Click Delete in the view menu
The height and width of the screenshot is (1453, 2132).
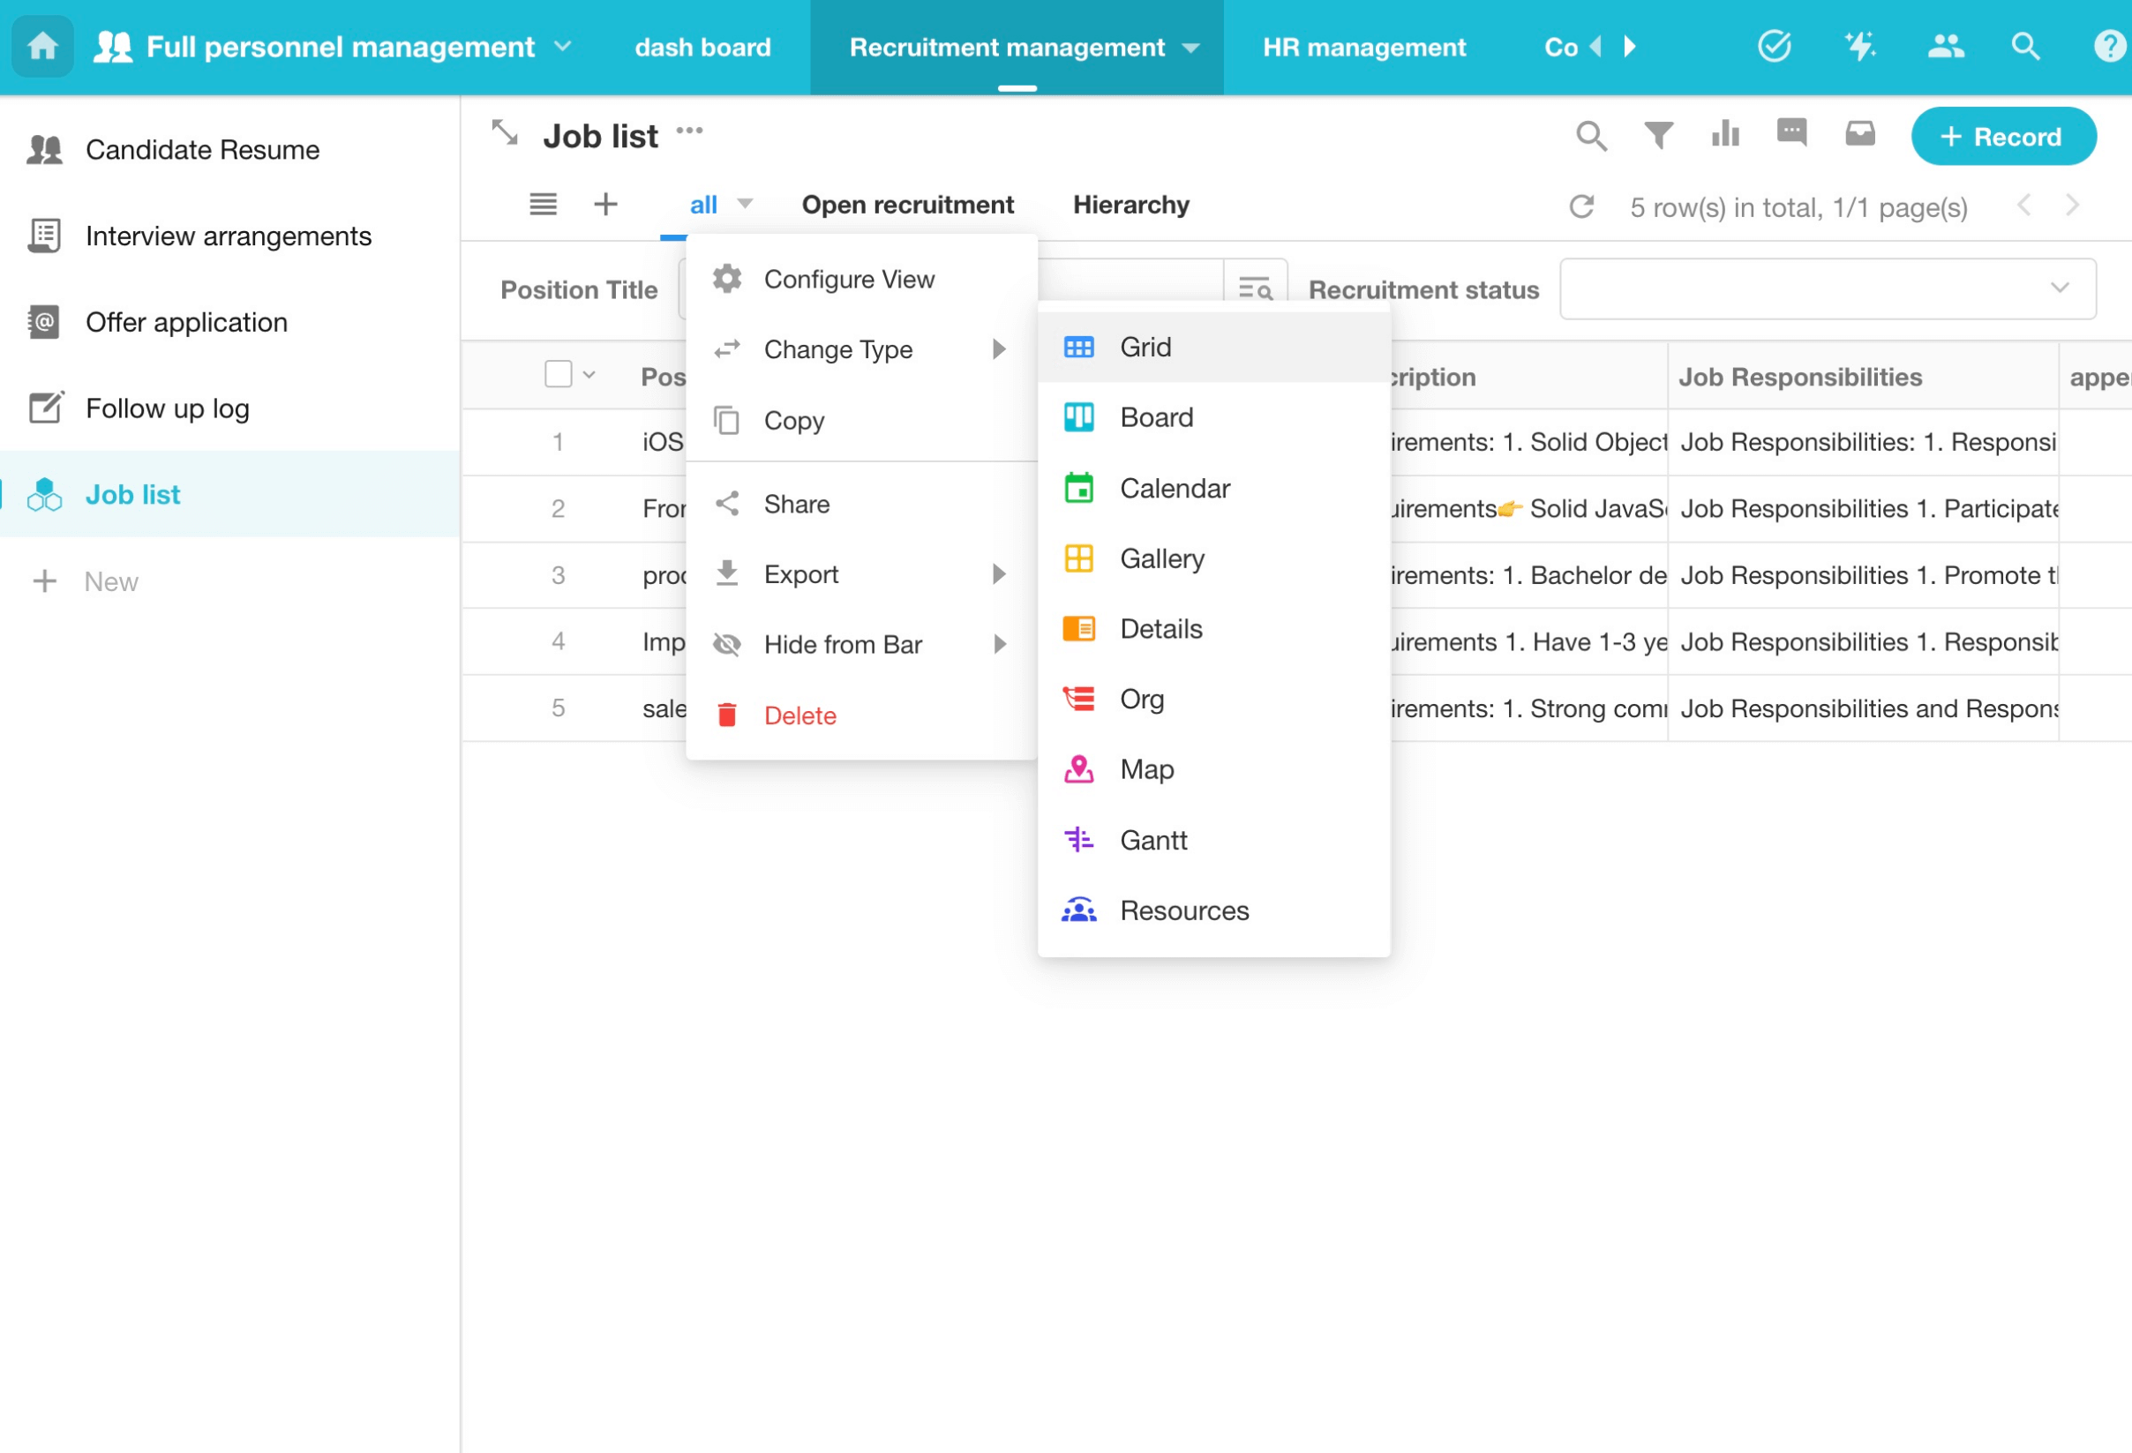(800, 715)
